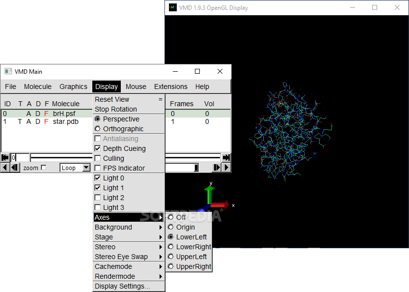
Task: Toggle the zoom checkbox in VMD Main
Action: (x=44, y=168)
